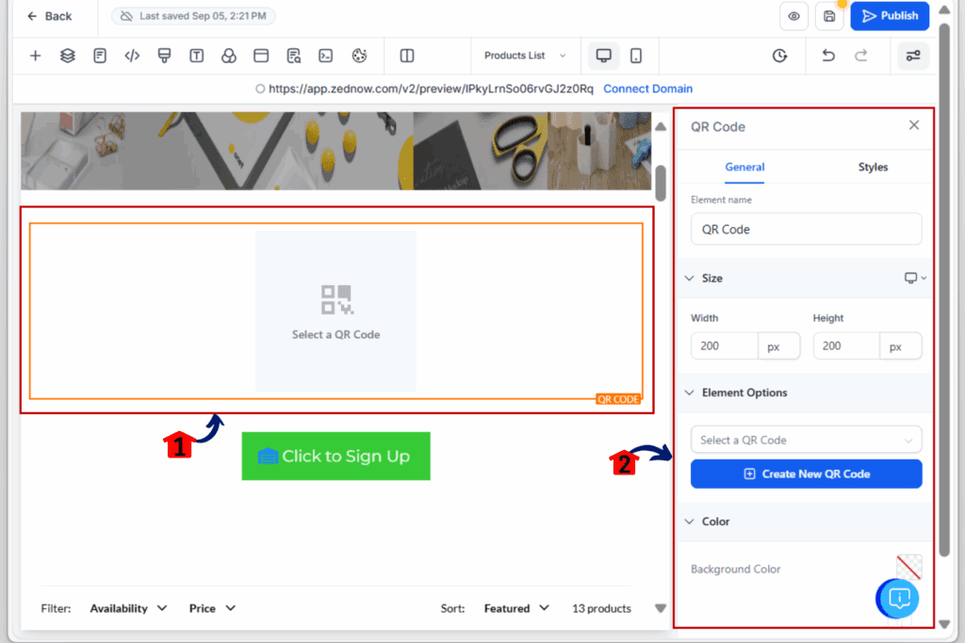Screen dimensions: 965x643
Task: Open the Size device selector dropdown
Action: (915, 279)
